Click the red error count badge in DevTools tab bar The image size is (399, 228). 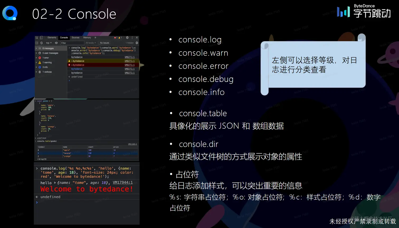[x=116, y=38]
